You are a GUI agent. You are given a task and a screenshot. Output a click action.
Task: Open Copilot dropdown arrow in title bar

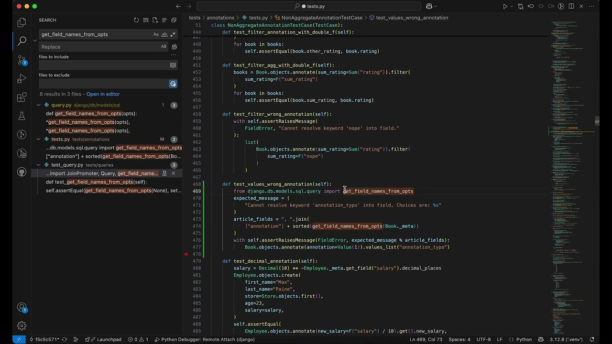point(436,6)
